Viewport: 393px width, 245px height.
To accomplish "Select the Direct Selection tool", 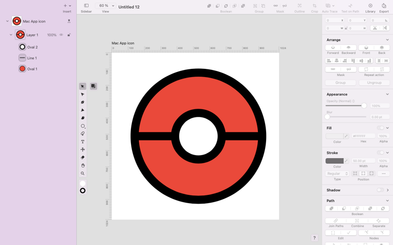I will (x=82, y=94).
